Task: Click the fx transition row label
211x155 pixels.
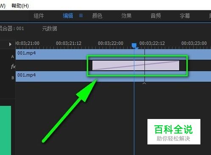Action: pyautogui.click(x=13, y=66)
